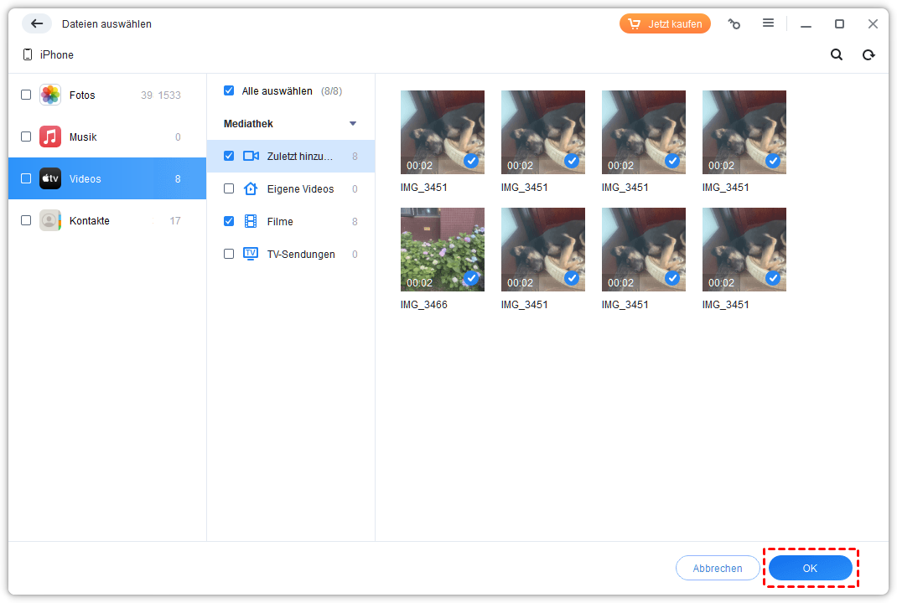Click the TV icon for TV-Sendungen
Viewport: 897px width, 603px height.
click(x=251, y=254)
